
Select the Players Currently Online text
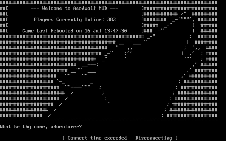point(69,20)
